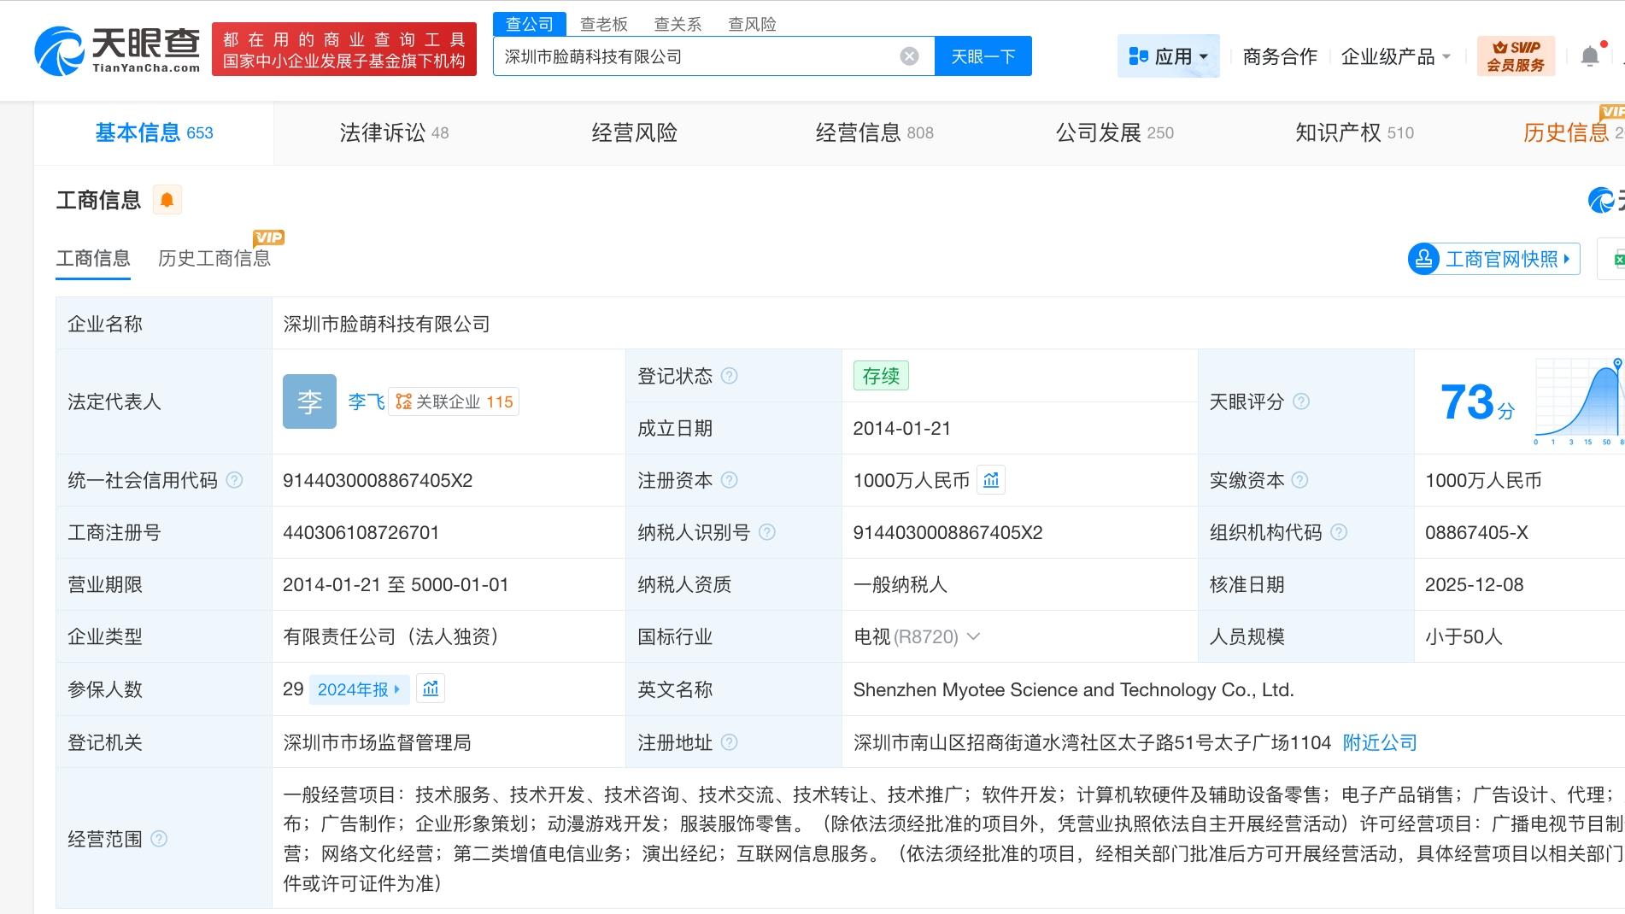Click inside the company search input field
This screenshot has width=1625, height=914.
tap(701, 55)
